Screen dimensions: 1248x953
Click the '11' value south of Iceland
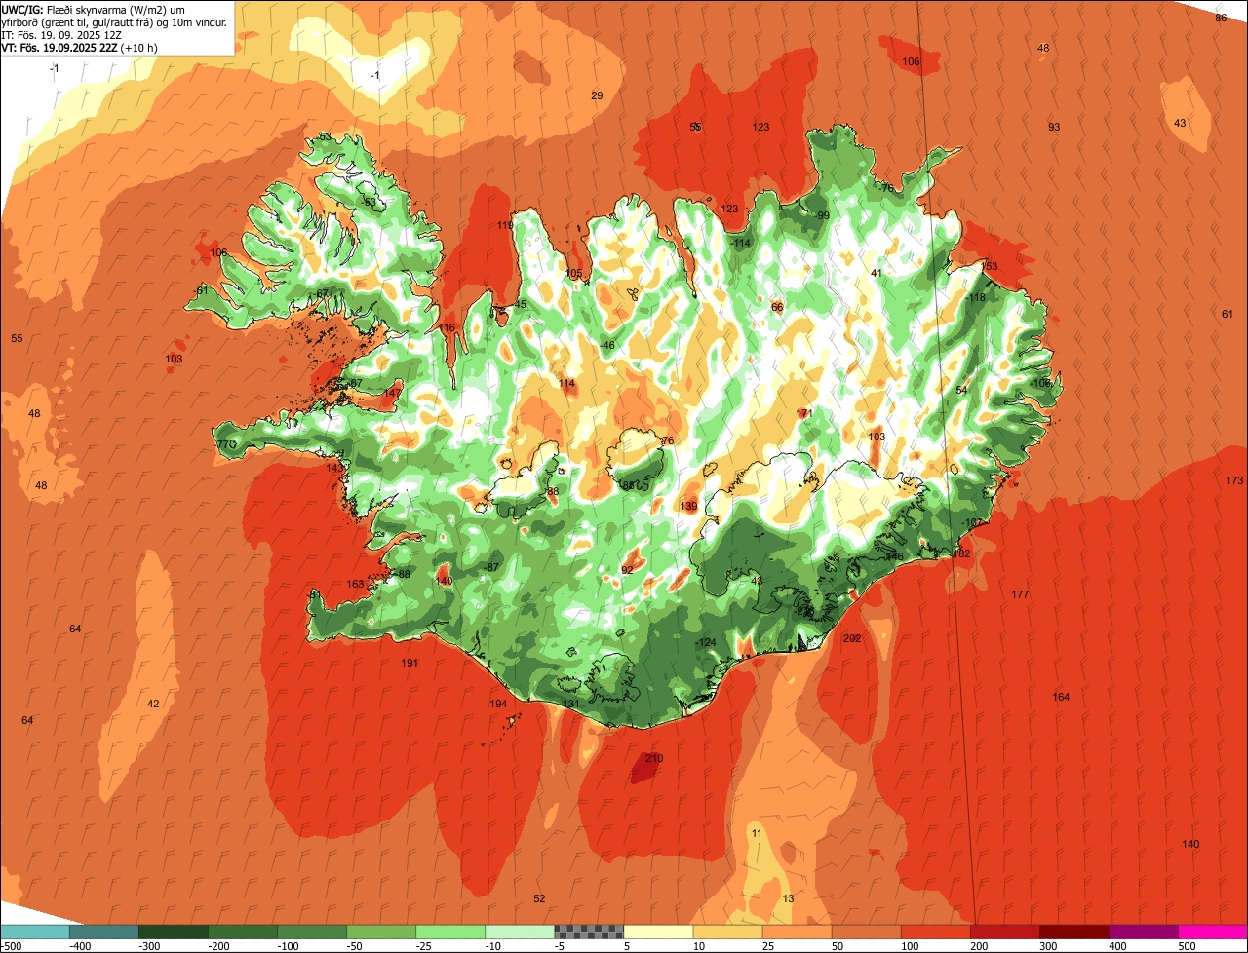tap(757, 833)
